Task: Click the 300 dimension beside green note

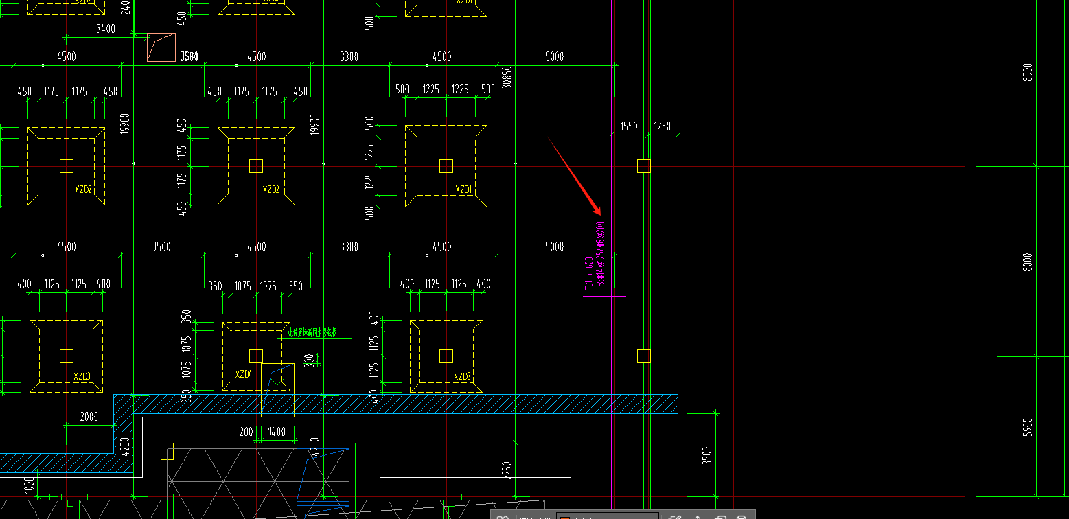Action: tap(309, 360)
